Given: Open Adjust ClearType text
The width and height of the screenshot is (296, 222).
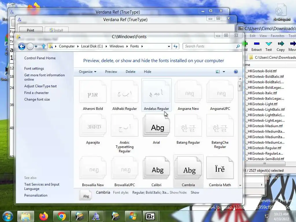Looking at the screenshot, I should [40, 86].
